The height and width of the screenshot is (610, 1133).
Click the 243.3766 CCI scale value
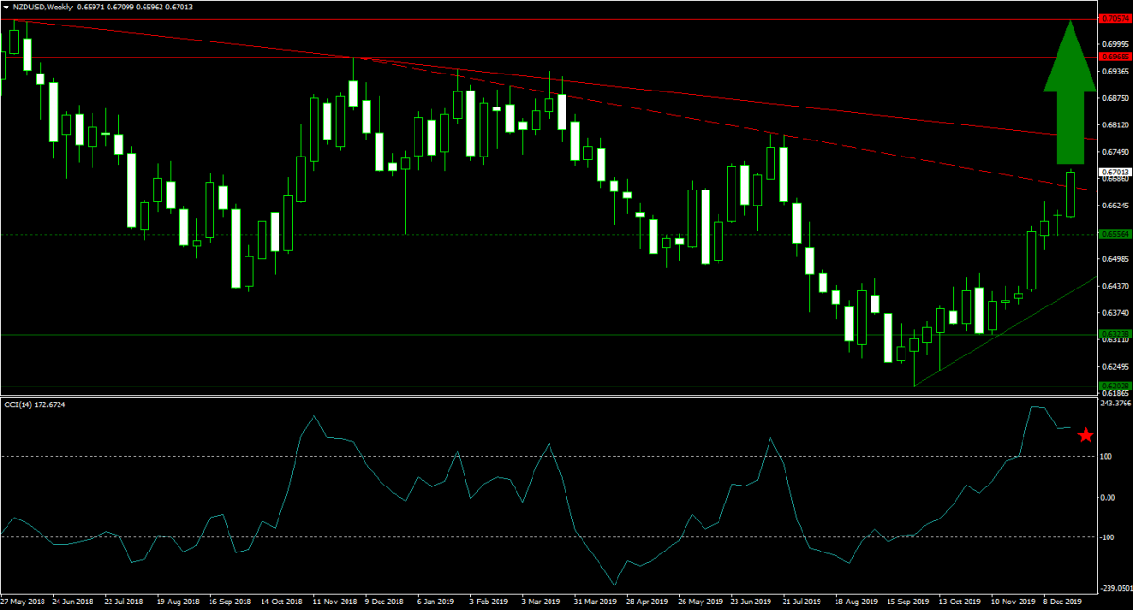(1116, 404)
